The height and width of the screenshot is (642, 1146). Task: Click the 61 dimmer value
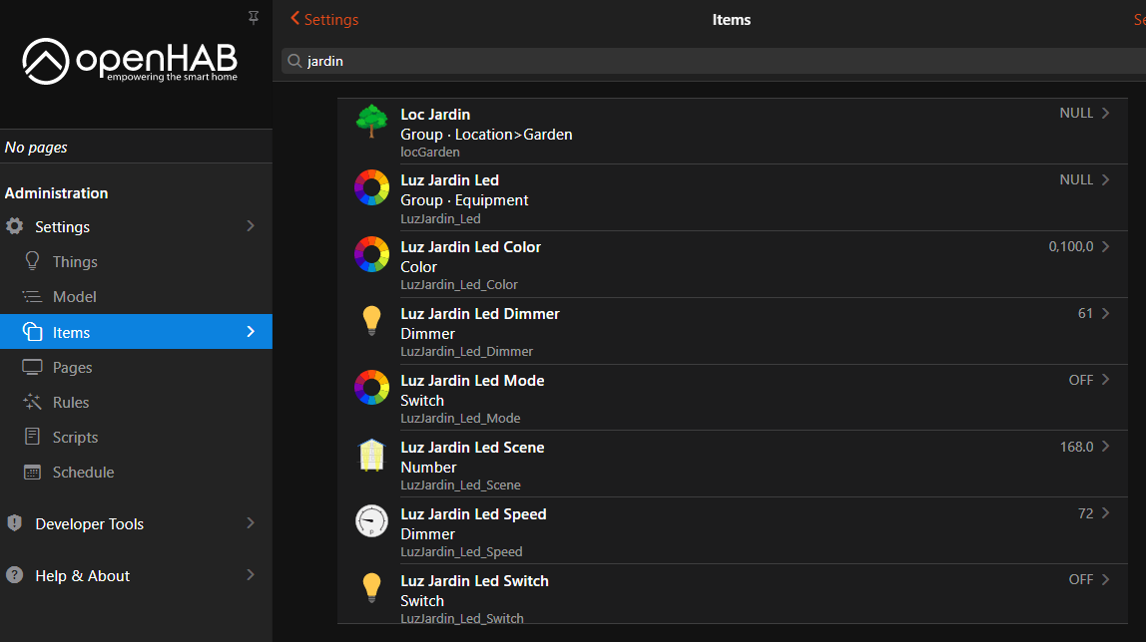pyautogui.click(x=1085, y=313)
